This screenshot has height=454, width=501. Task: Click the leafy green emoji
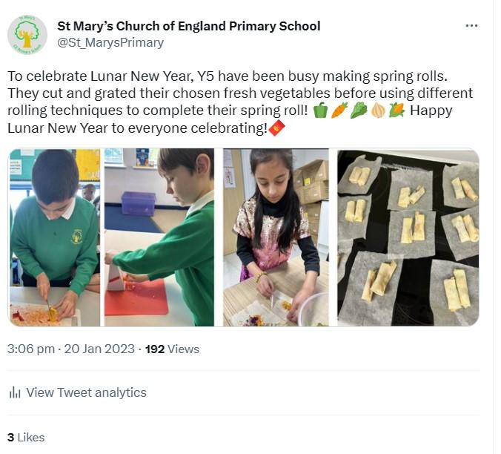(359, 111)
